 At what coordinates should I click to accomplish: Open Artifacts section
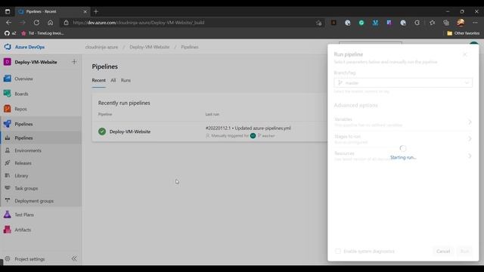tap(23, 230)
